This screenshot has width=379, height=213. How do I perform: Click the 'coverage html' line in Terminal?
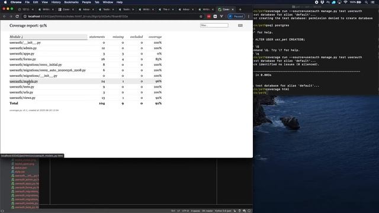click(277, 89)
